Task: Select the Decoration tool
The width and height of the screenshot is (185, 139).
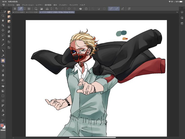Action: tap(3, 70)
